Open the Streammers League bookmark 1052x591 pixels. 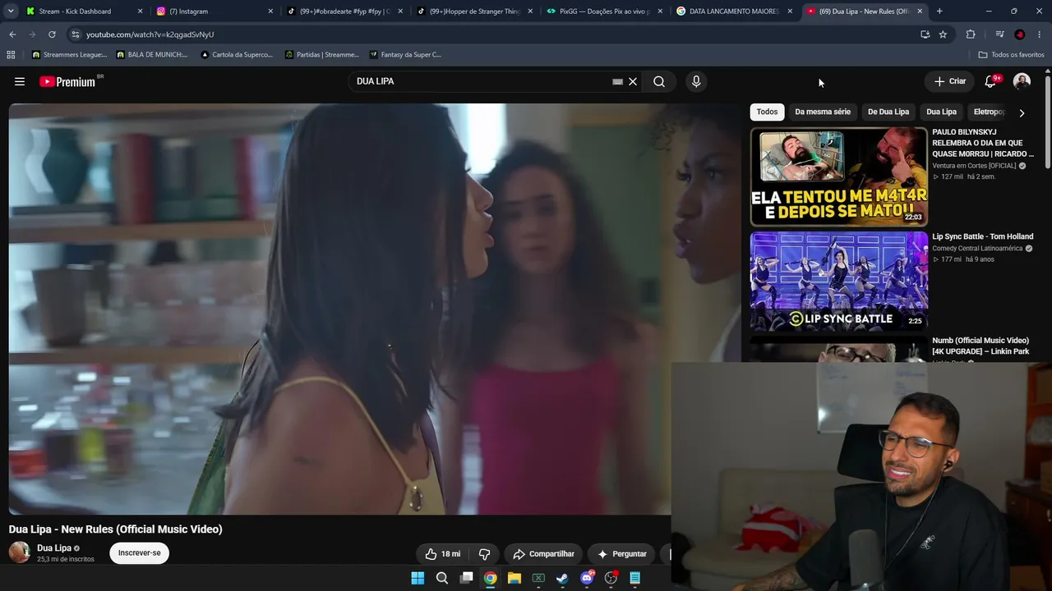[69, 55]
